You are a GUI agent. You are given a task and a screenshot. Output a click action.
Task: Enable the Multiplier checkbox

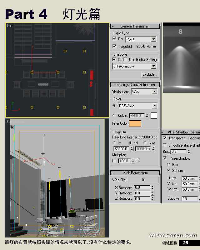114,161
